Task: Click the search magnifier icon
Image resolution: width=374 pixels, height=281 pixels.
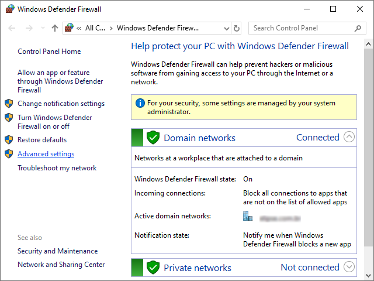Action: tap(358, 28)
